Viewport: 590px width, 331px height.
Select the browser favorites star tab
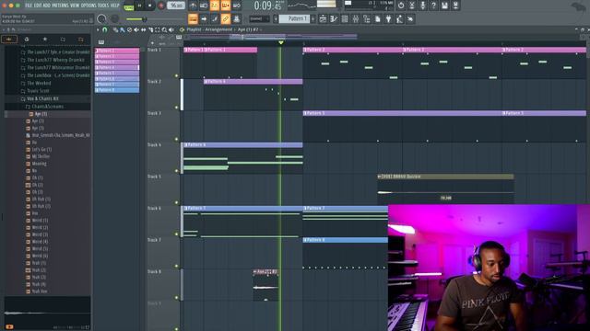45,40
